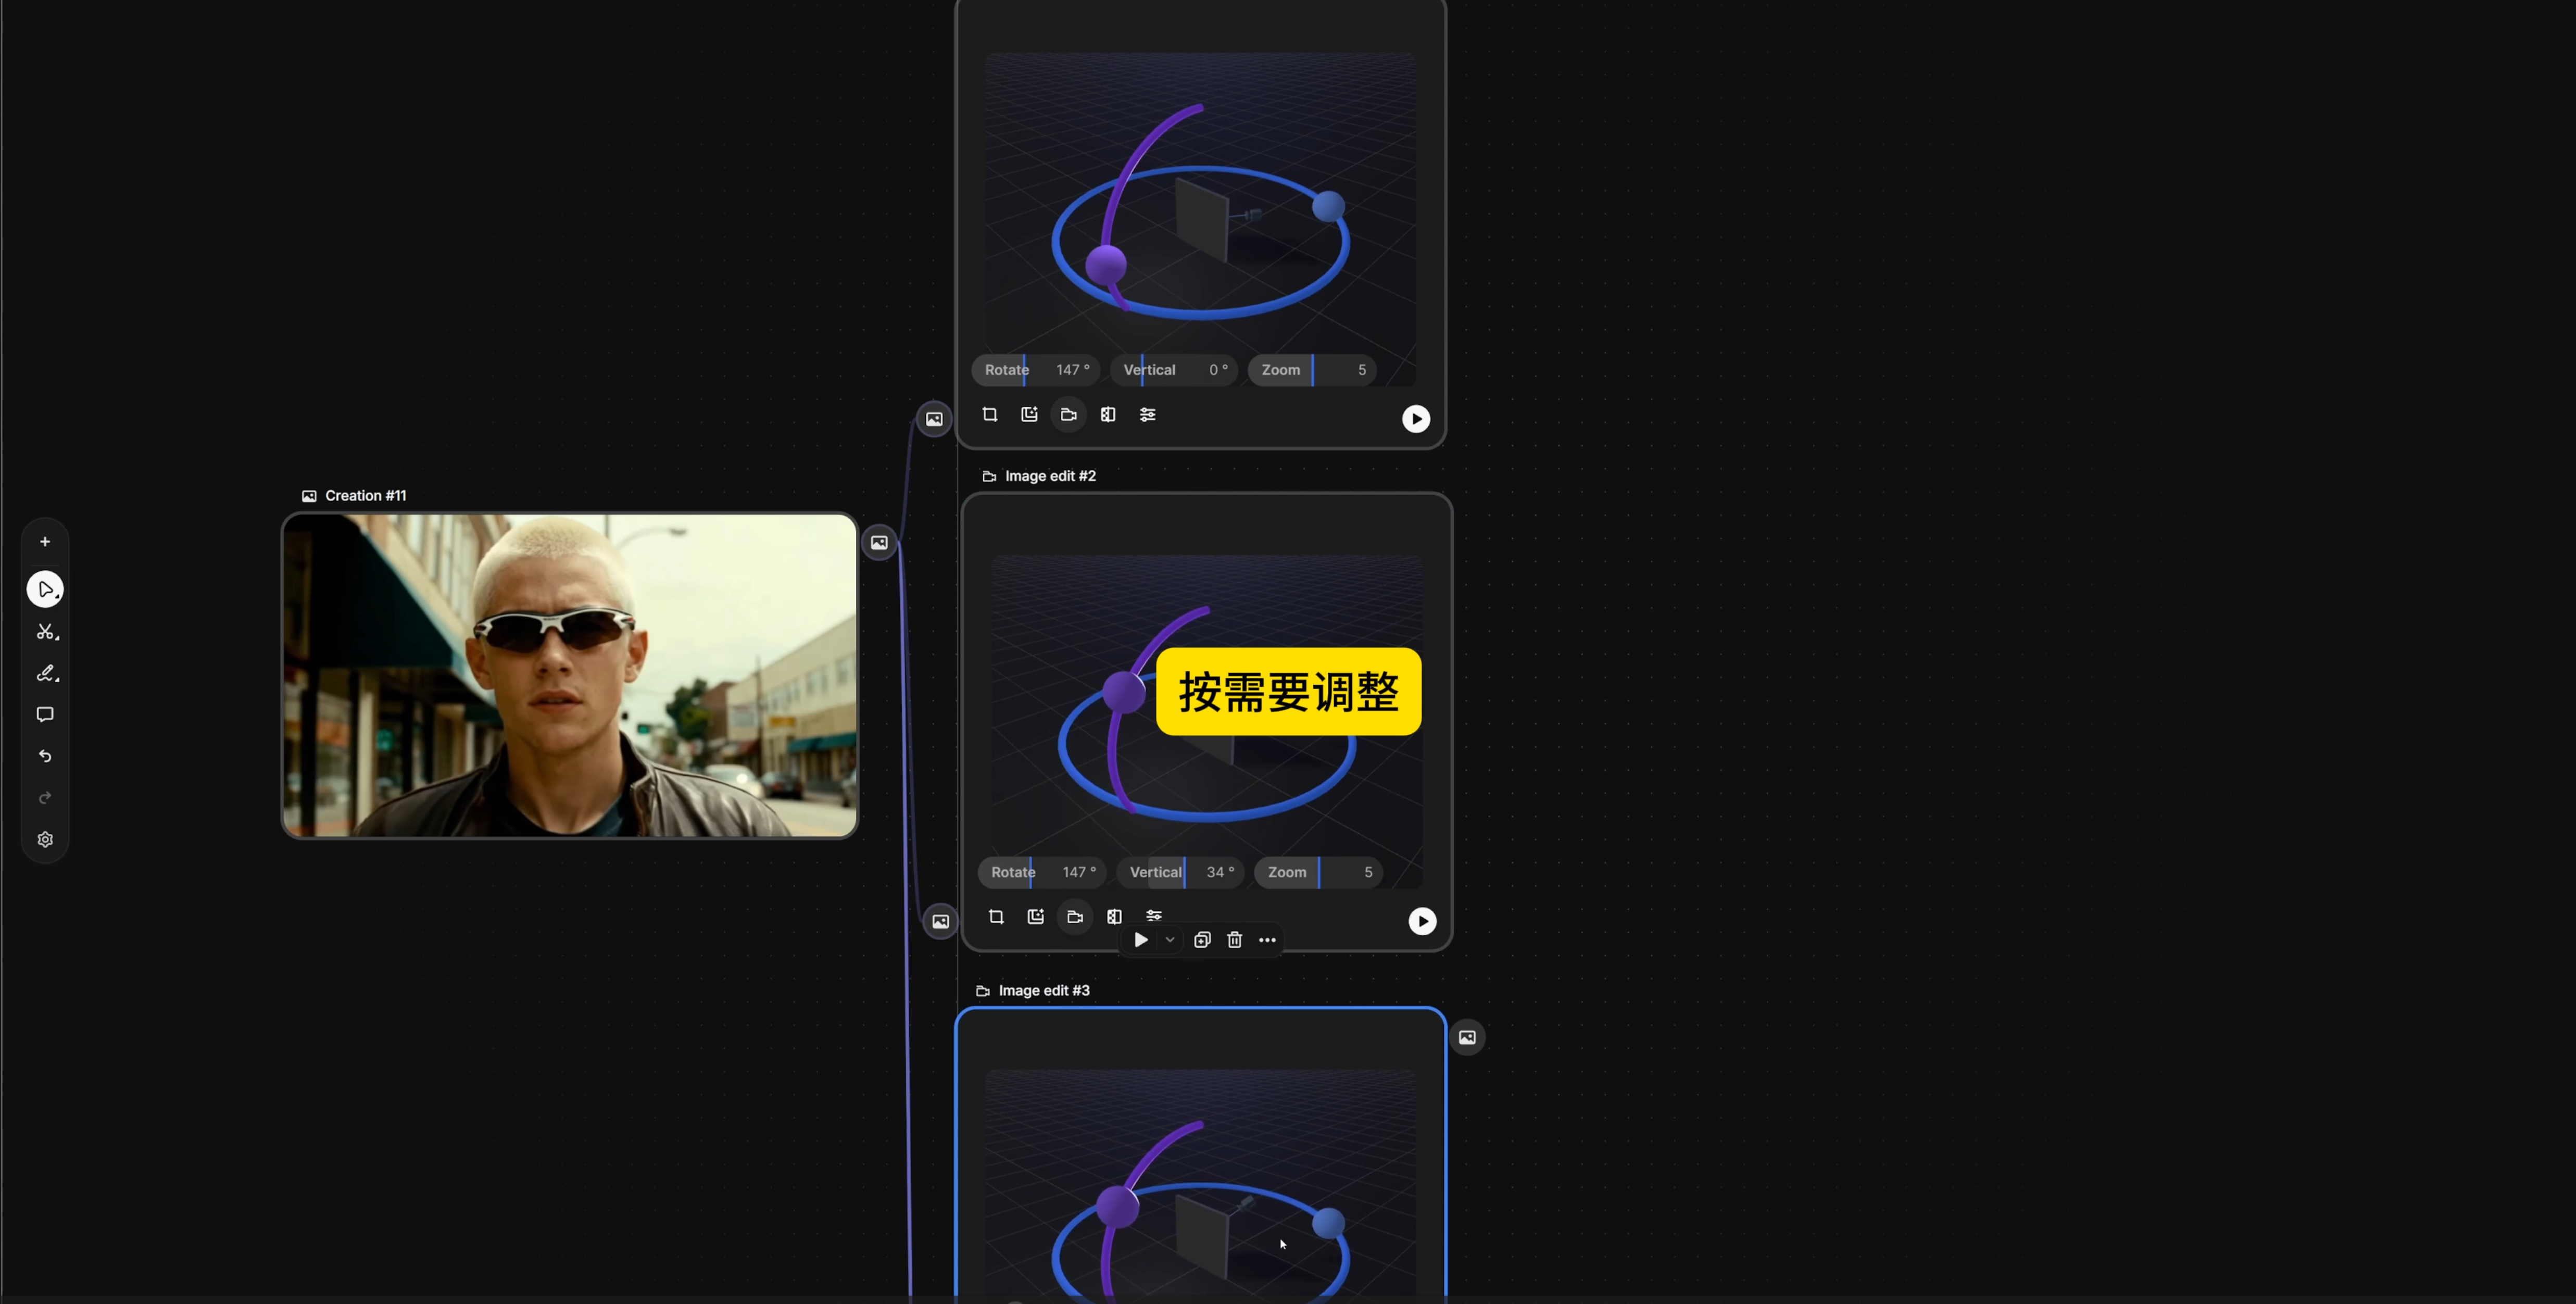Click the plus add-node button in left toolbar
Viewport: 2576px width, 1304px height.
45,542
